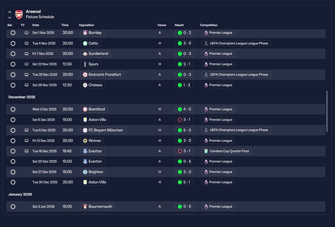Click the TV icon on Celtic row
The width and height of the screenshot is (335, 227).
coord(26,43)
